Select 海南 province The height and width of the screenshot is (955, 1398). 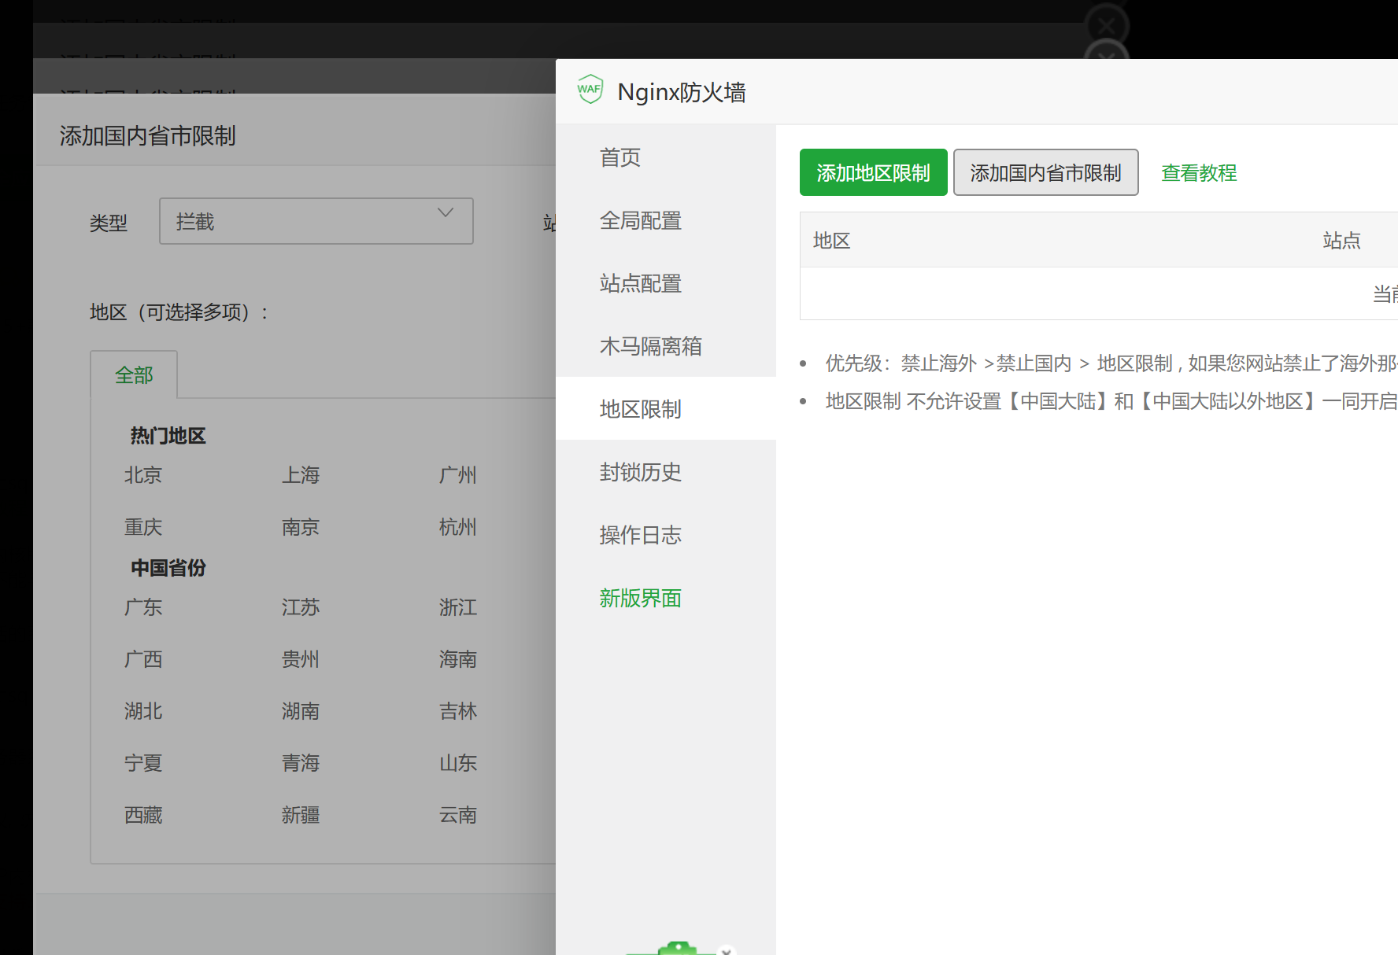point(458,659)
